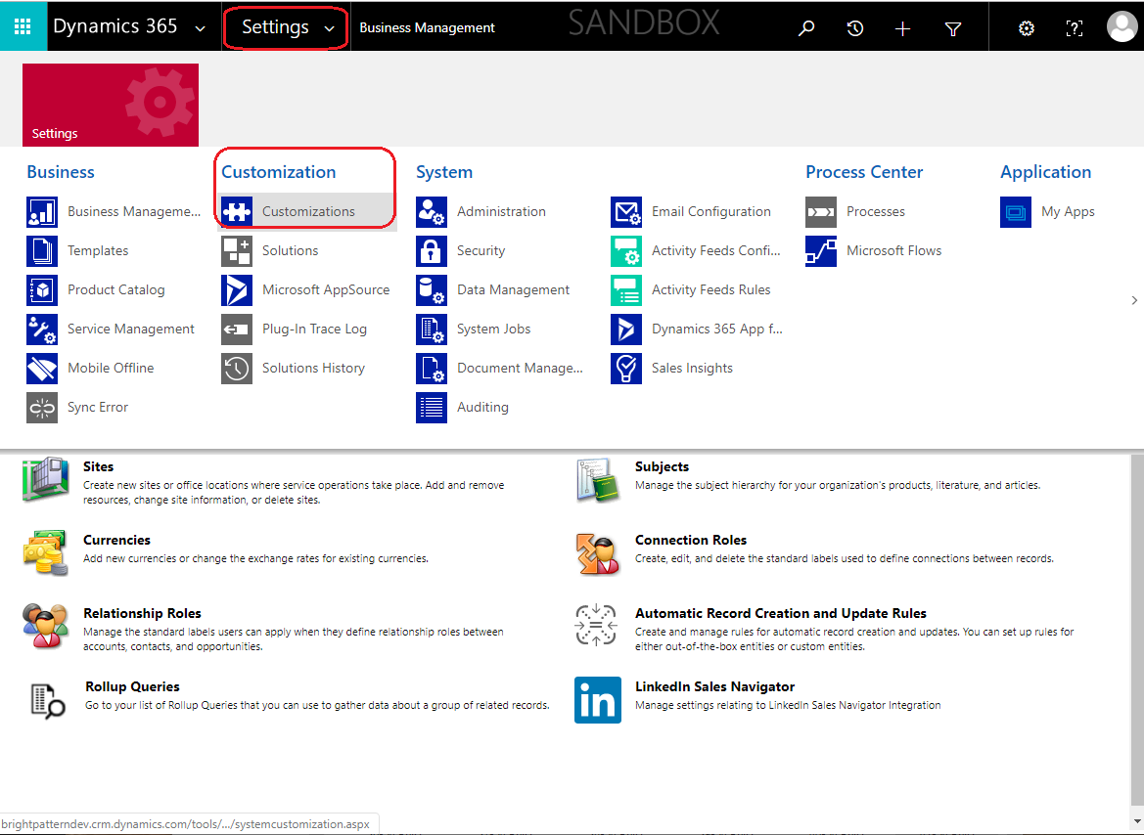1144x835 pixels.
Task: Open the Connection Roles link
Action: [x=691, y=541]
